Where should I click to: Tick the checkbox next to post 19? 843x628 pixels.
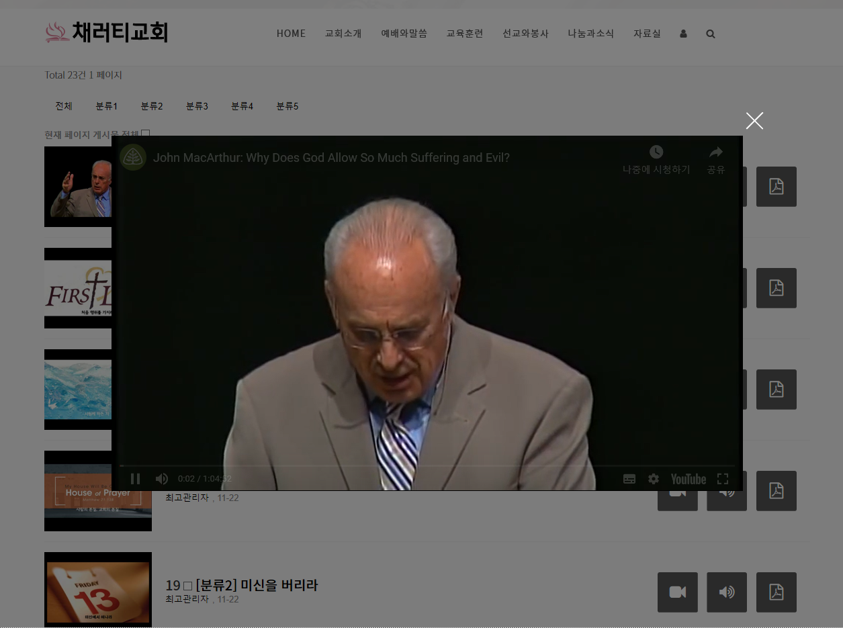tap(187, 586)
